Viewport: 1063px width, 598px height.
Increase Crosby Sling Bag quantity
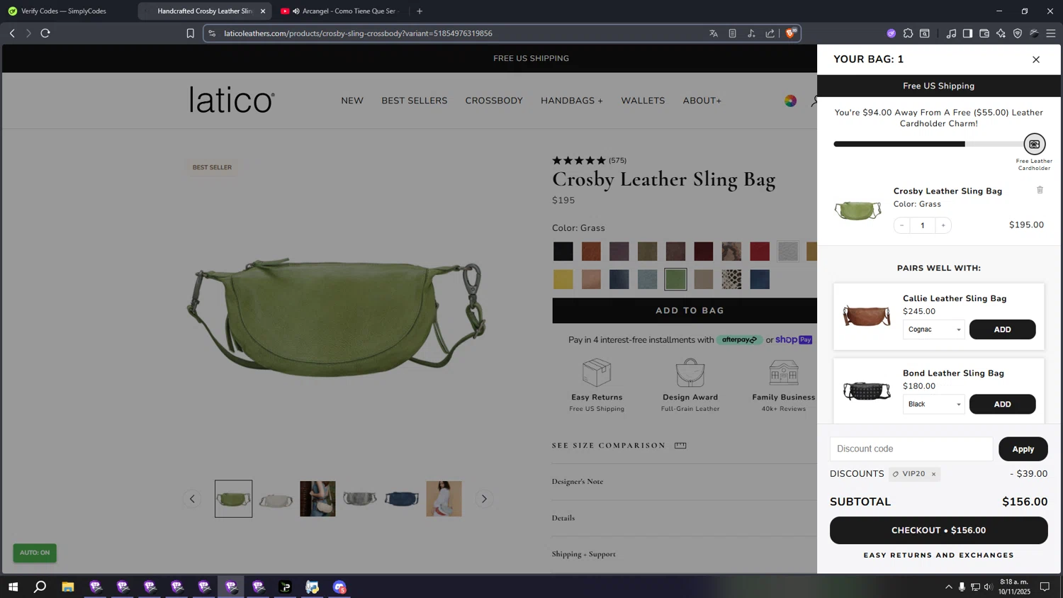click(943, 225)
